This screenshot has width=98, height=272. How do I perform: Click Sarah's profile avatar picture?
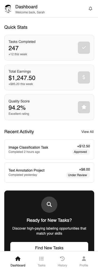tap(8, 9)
